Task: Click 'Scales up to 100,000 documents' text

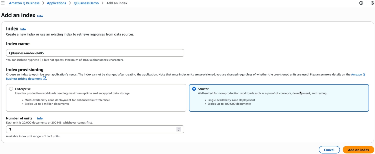Action: point(229,104)
